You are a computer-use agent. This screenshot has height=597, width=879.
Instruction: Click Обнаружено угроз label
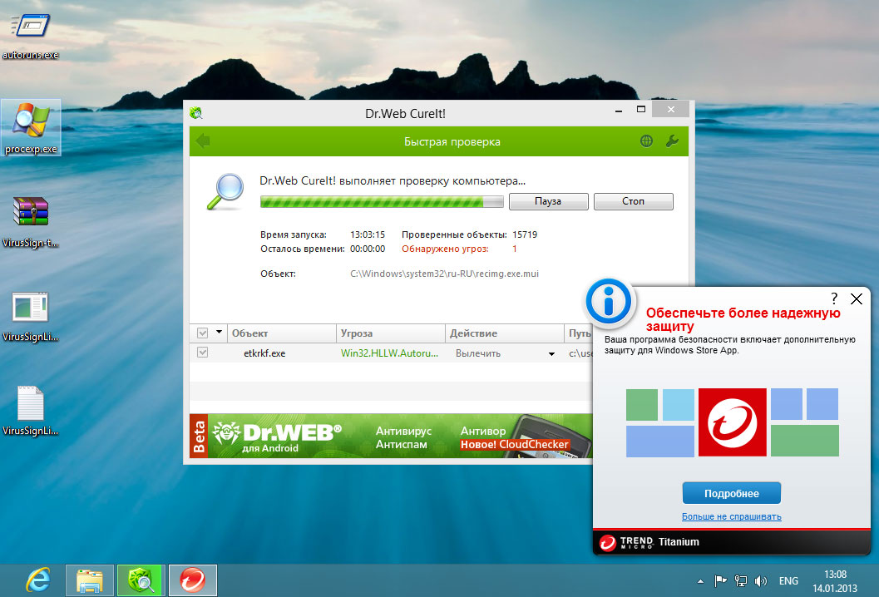(x=445, y=249)
